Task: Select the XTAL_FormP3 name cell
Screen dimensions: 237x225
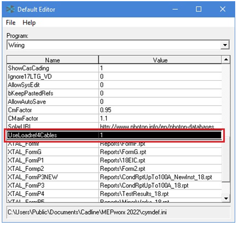Action: pos(53,185)
